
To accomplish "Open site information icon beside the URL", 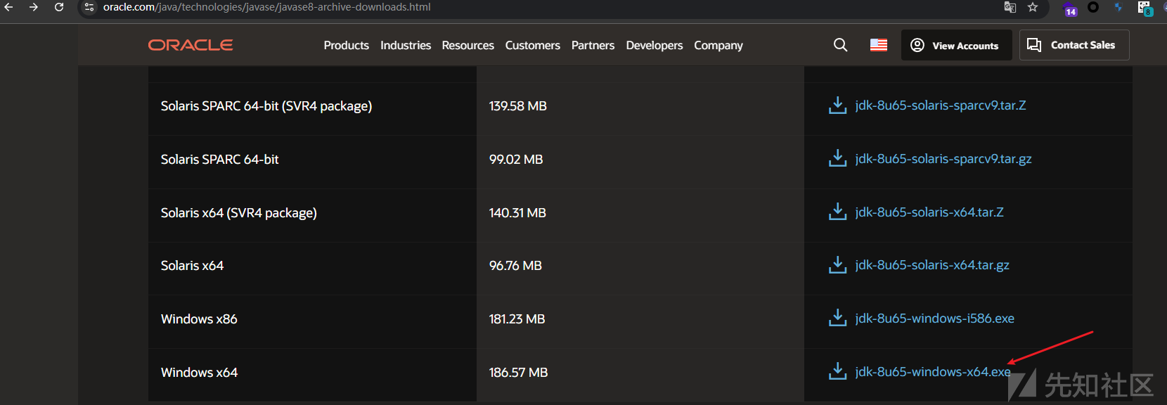I will [x=89, y=7].
